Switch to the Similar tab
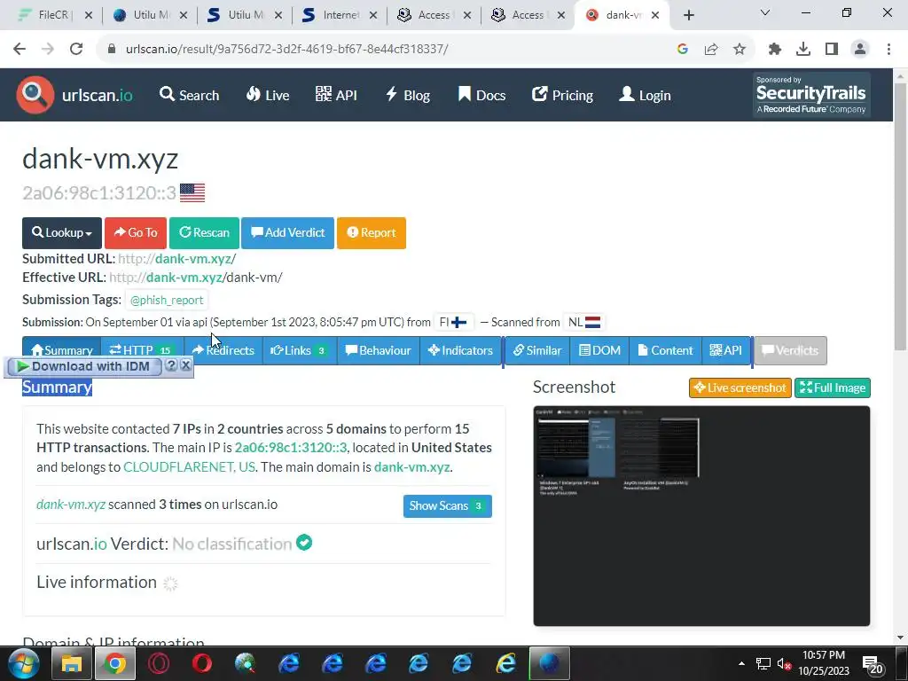Viewport: 908px width, 681px height. (537, 350)
